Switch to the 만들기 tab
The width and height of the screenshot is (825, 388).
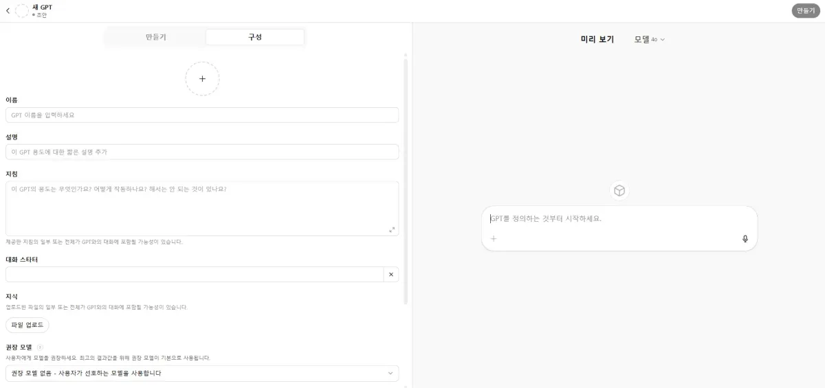coord(156,37)
